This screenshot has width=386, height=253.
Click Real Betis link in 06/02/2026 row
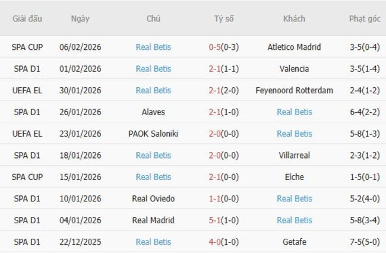pyautogui.click(x=153, y=47)
